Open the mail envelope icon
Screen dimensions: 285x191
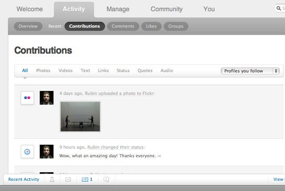pyautogui.click(x=68, y=179)
